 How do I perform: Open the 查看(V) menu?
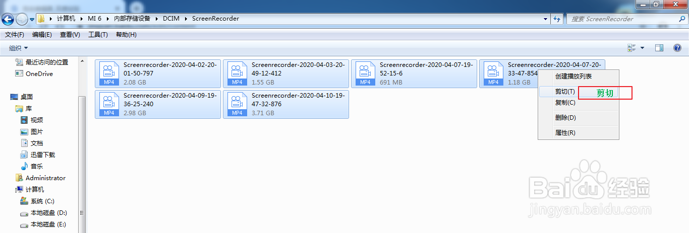[70, 35]
